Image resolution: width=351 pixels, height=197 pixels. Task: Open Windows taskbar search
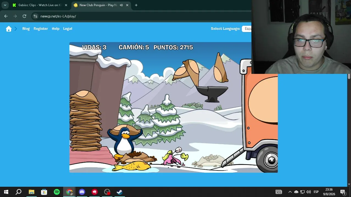[x=19, y=192]
